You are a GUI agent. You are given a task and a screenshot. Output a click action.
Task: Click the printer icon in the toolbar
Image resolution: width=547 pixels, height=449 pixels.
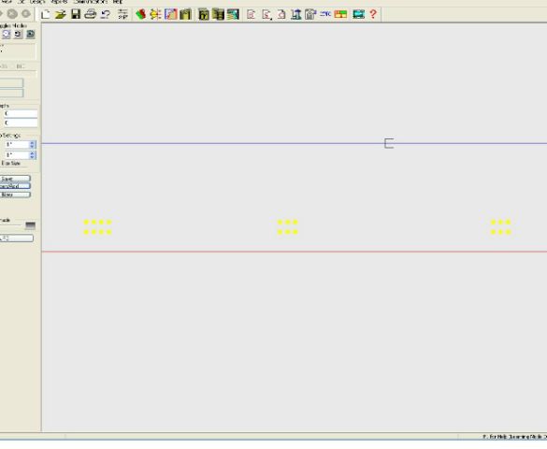pos(91,14)
